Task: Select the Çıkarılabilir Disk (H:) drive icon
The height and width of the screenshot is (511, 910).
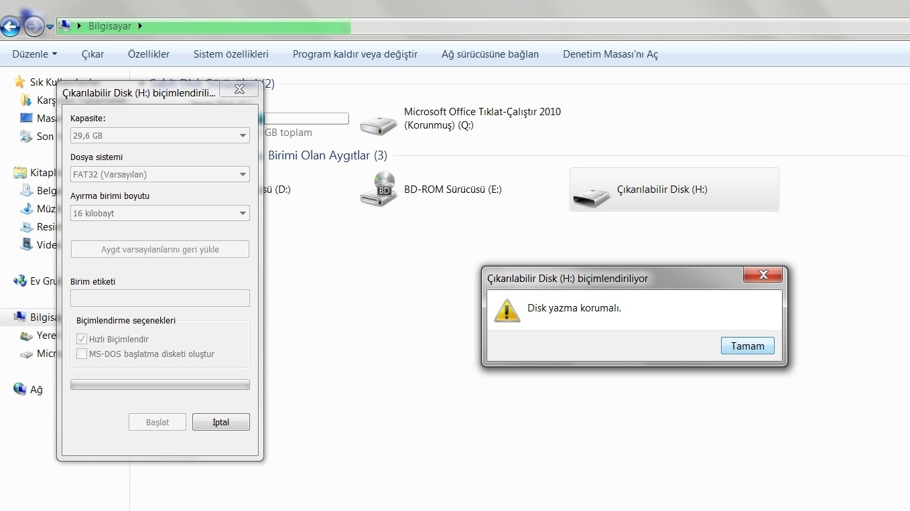Action: [592, 196]
